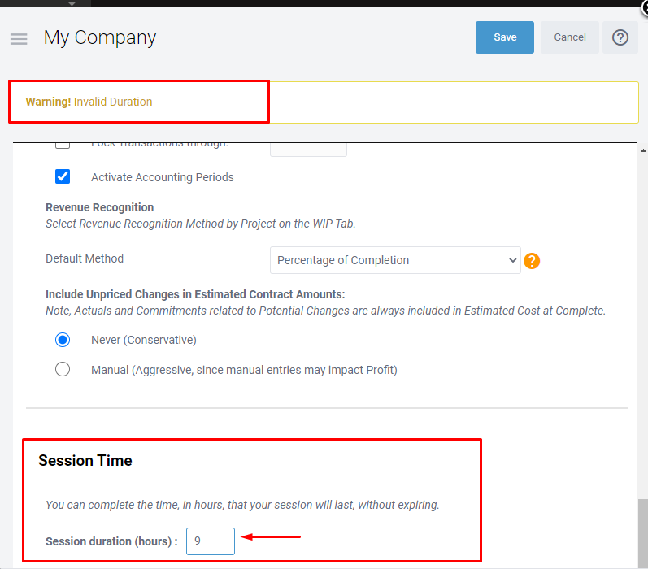Click the Session Time section heading
This screenshot has width=648, height=569.
[85, 460]
